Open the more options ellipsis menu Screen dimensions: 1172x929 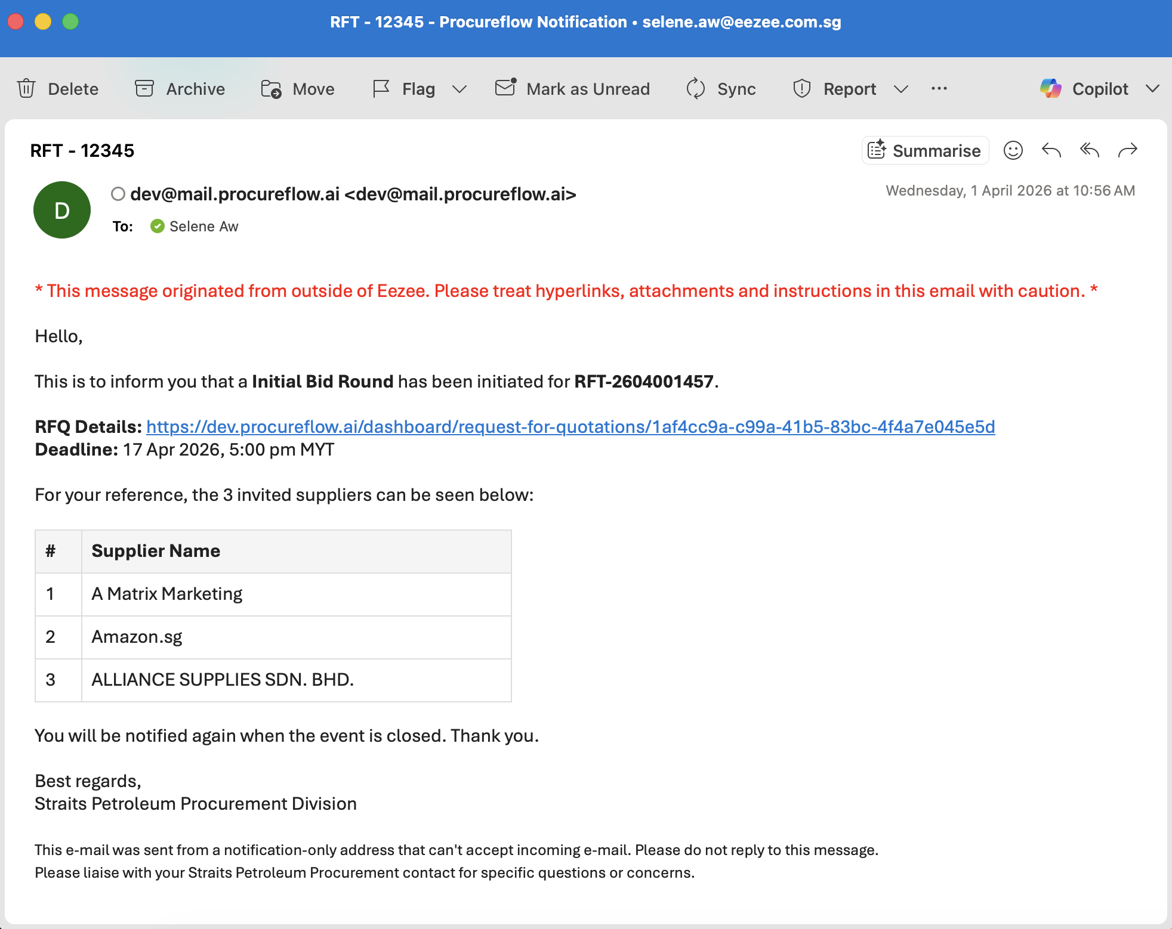pyautogui.click(x=939, y=88)
